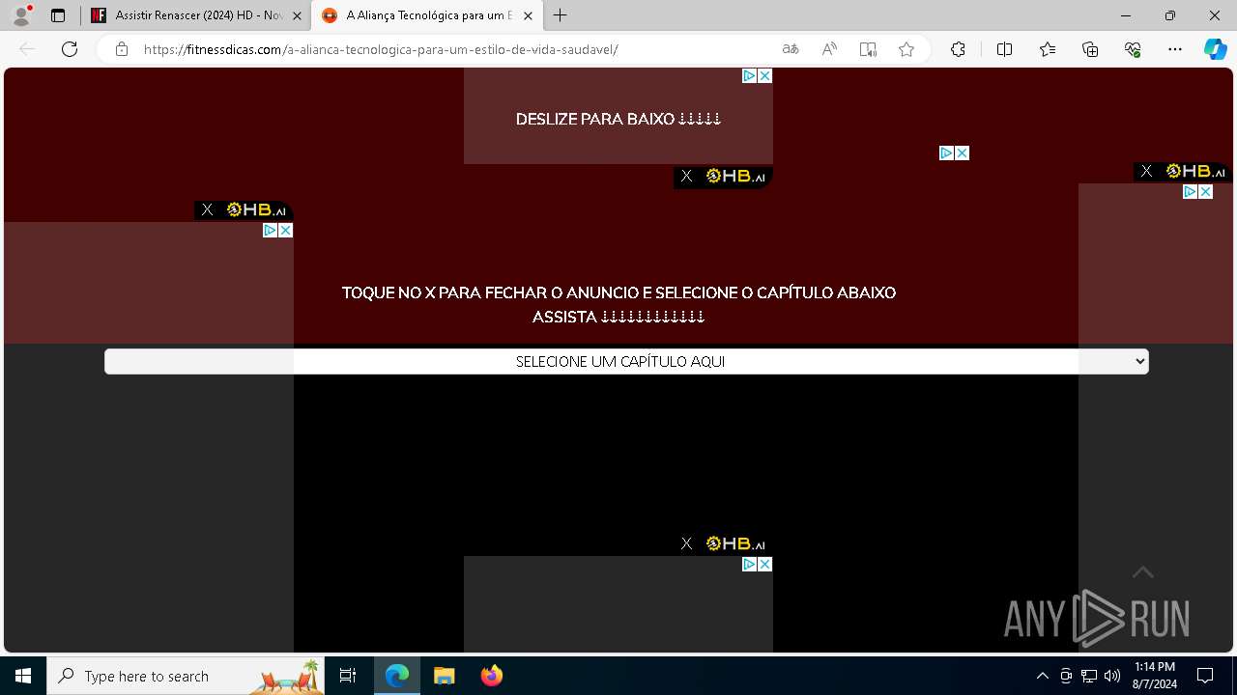This screenshot has width=1237, height=695.
Task: Click the DESLIZE PARA BAIXO text
Action: [x=618, y=119]
